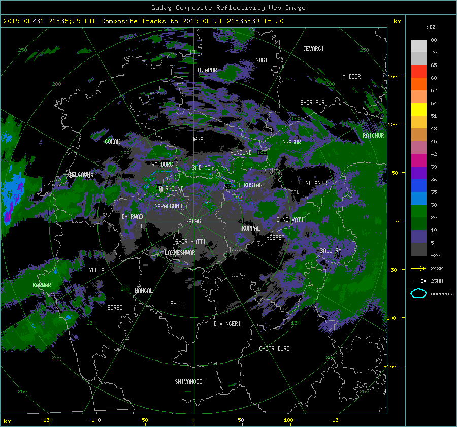Click the green 20 dBZ legend swatch
This screenshot has width=457, height=427.
coord(418,211)
